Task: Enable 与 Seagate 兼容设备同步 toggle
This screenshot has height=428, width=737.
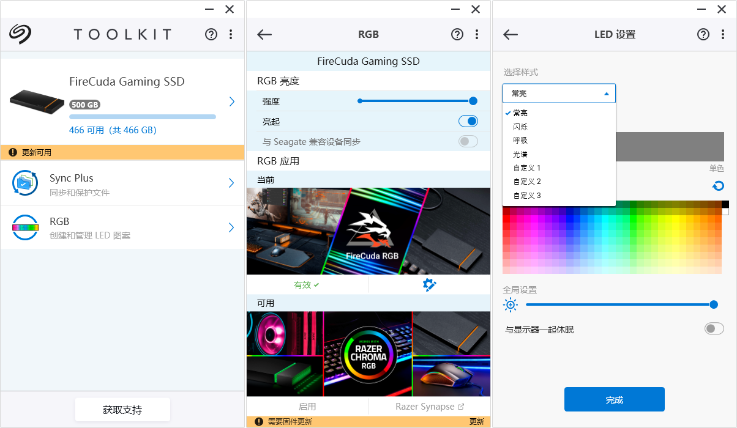Action: pyautogui.click(x=468, y=141)
